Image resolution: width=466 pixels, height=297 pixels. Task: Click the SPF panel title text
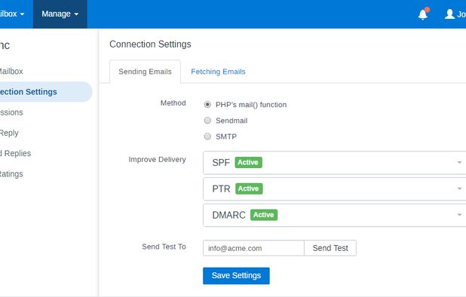click(221, 163)
